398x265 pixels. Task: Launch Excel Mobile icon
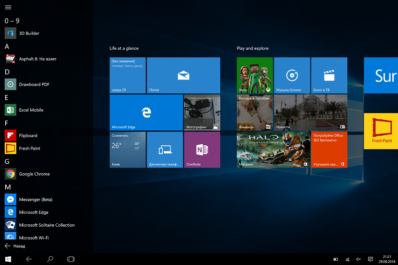(x=10, y=110)
